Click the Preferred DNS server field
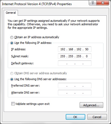This screenshot has width=111, height=124. 75,86
